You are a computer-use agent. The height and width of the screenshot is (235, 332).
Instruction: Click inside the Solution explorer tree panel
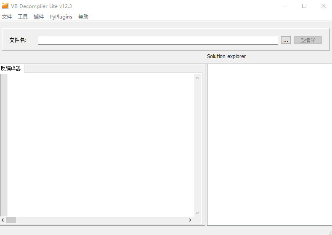[270, 144]
